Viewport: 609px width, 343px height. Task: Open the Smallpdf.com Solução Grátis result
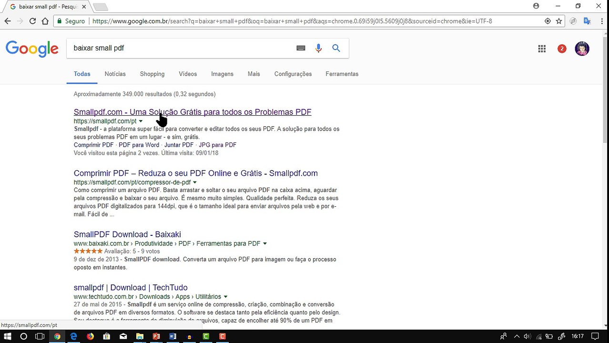[193, 112]
